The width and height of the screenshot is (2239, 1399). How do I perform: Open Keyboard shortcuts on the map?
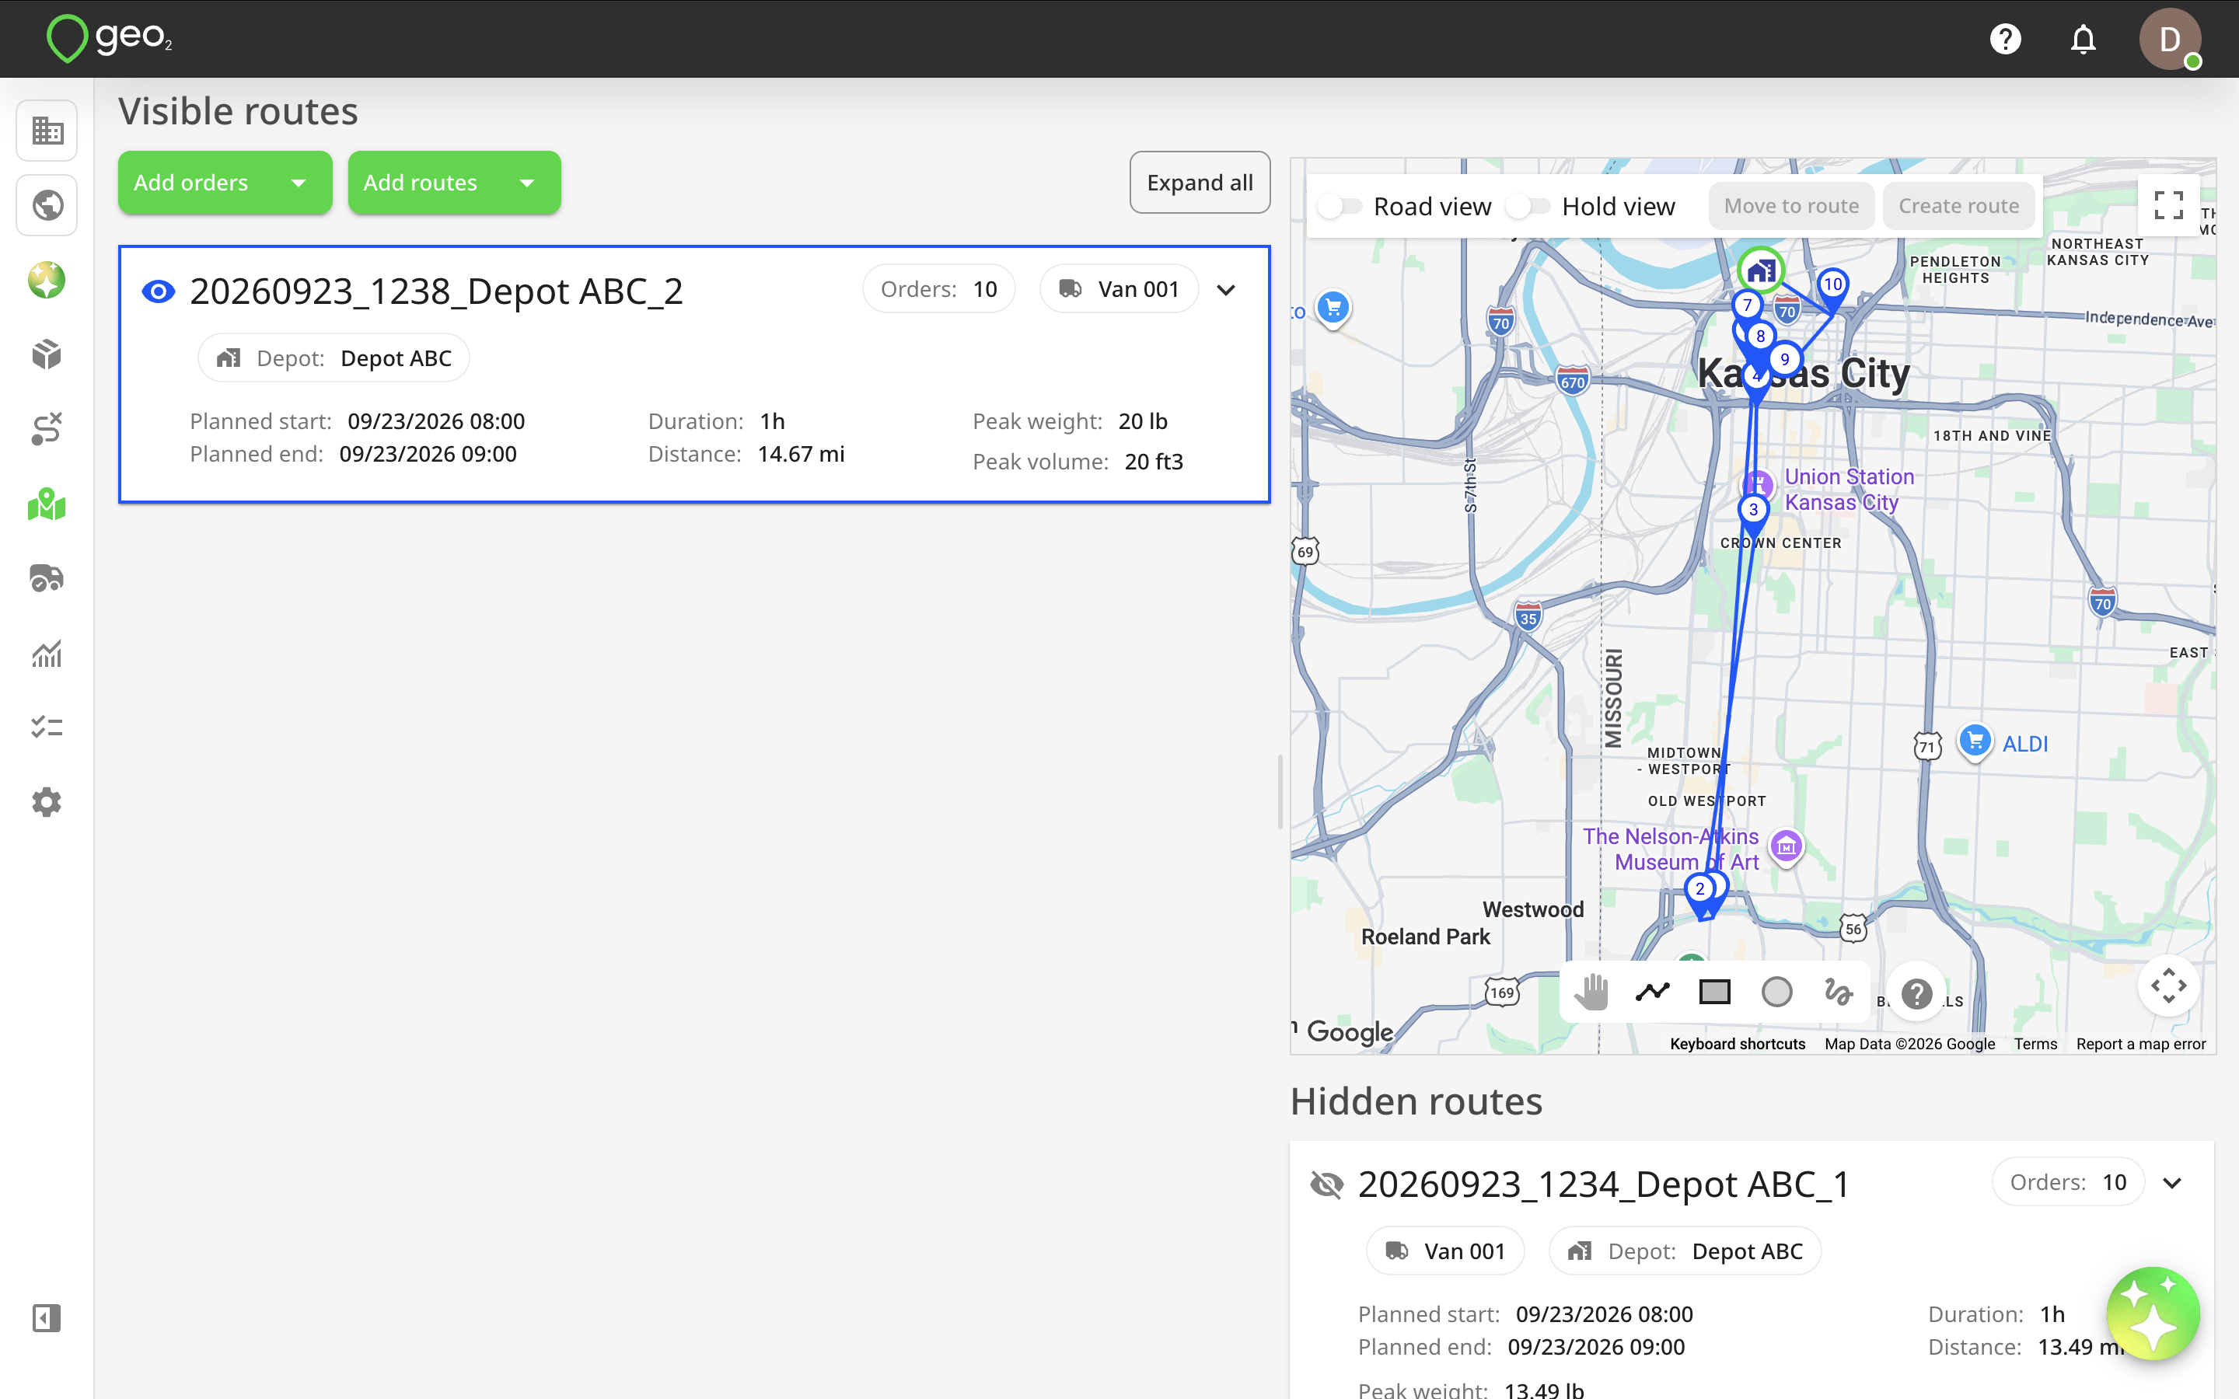pyautogui.click(x=1738, y=1044)
